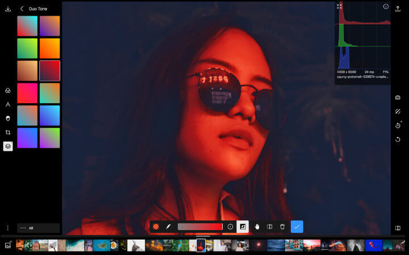Open the 'All' filter dropdown
Screen dimensions: 409x255
point(39,228)
